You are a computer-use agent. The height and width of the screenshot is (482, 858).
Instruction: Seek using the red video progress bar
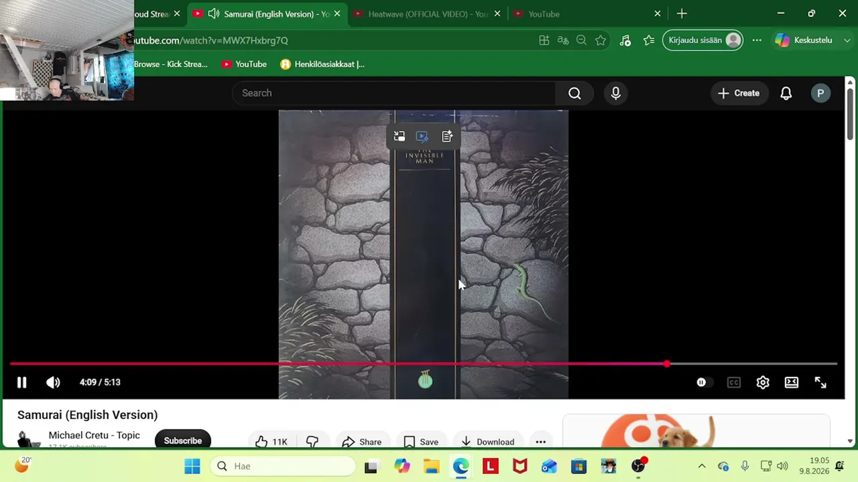click(424, 364)
